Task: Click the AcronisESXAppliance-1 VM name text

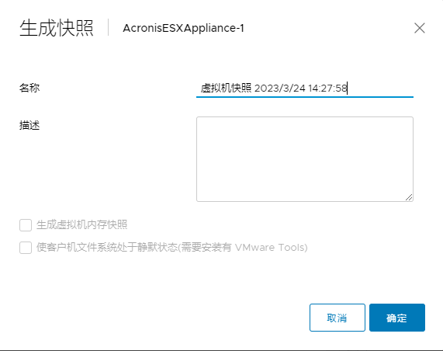Action: [x=184, y=28]
